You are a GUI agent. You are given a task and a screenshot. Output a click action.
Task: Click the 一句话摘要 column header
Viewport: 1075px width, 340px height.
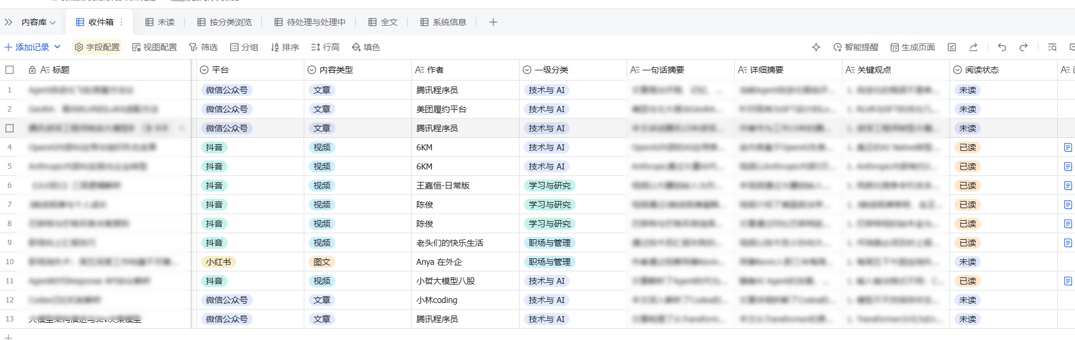point(680,70)
